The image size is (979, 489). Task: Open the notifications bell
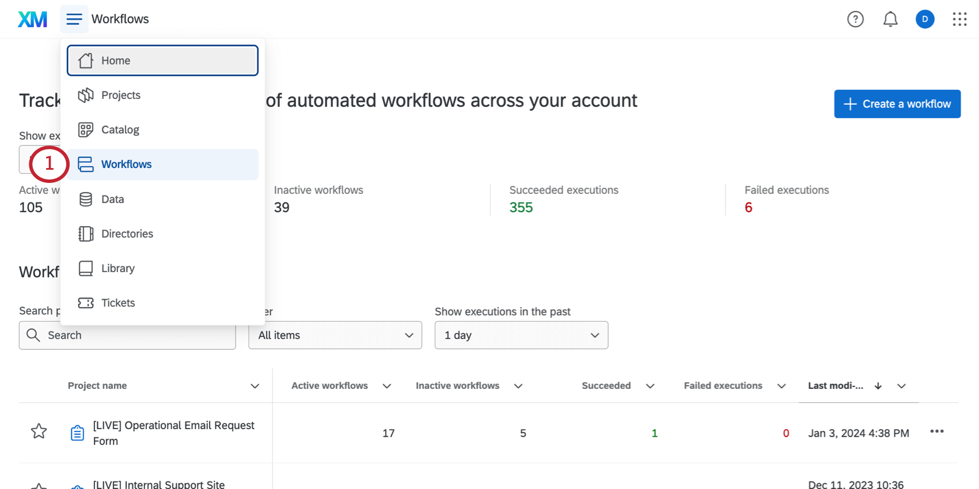[890, 19]
